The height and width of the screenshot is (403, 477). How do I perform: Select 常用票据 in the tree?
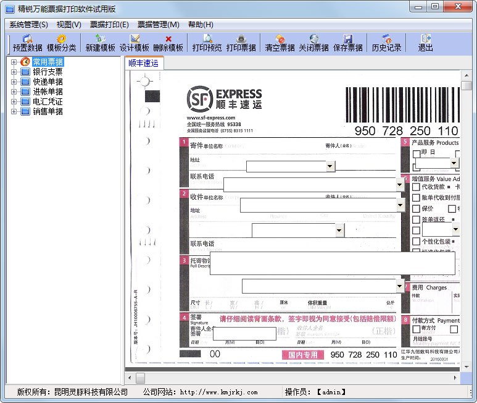(48, 62)
